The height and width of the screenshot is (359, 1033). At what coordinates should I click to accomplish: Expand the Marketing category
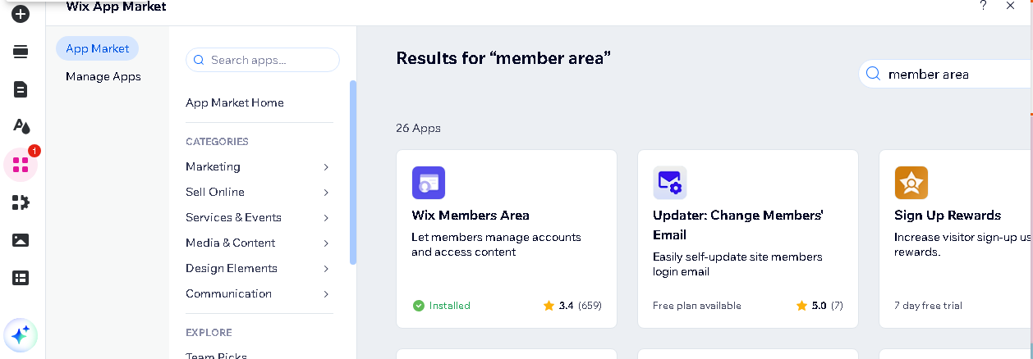point(326,167)
